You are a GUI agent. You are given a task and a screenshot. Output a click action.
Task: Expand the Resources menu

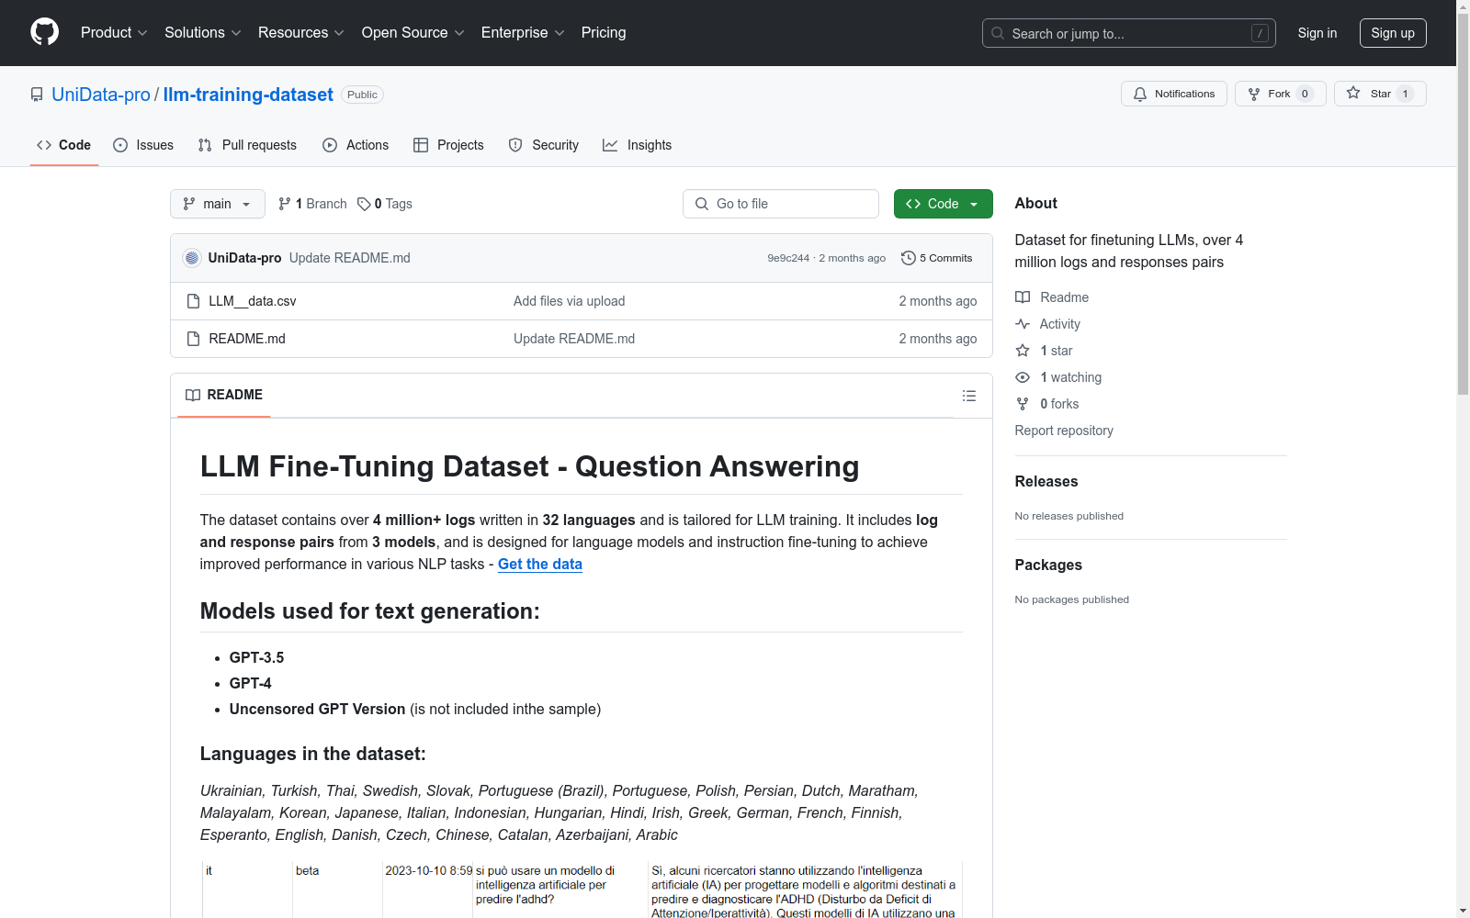pos(301,32)
